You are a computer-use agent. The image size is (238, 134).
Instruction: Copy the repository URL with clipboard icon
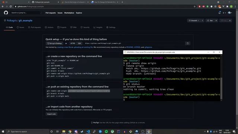tap(187, 44)
